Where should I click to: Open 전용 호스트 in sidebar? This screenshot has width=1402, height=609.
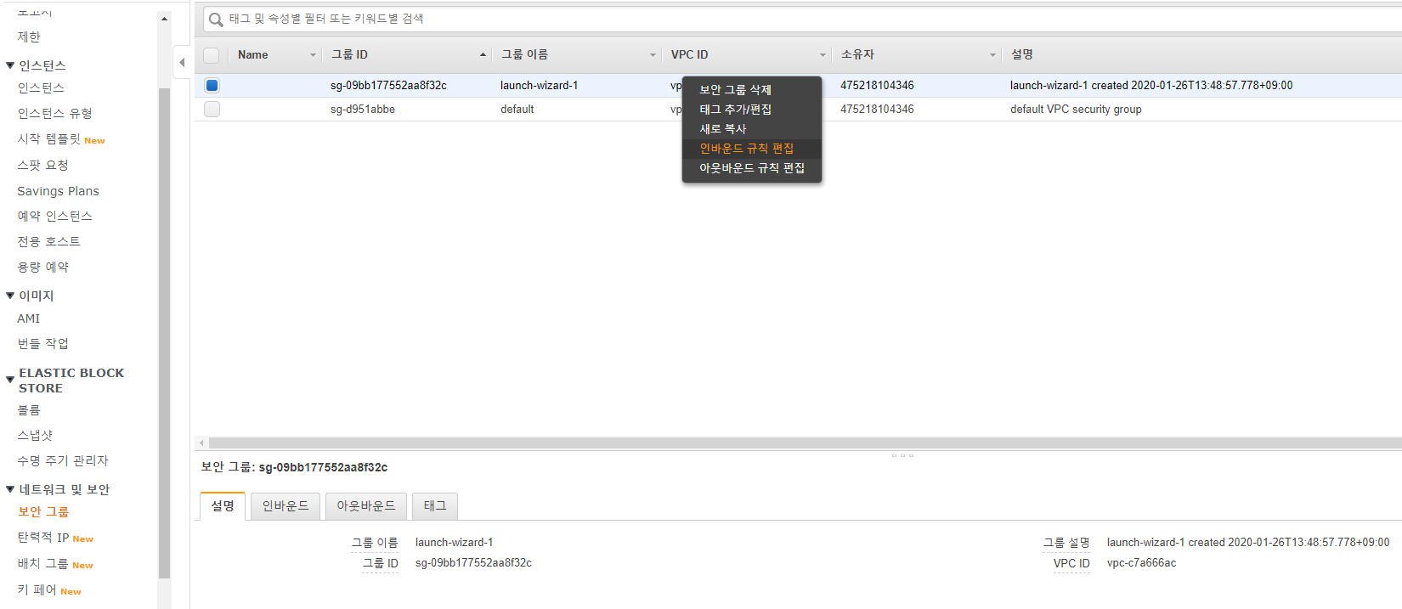(x=48, y=242)
